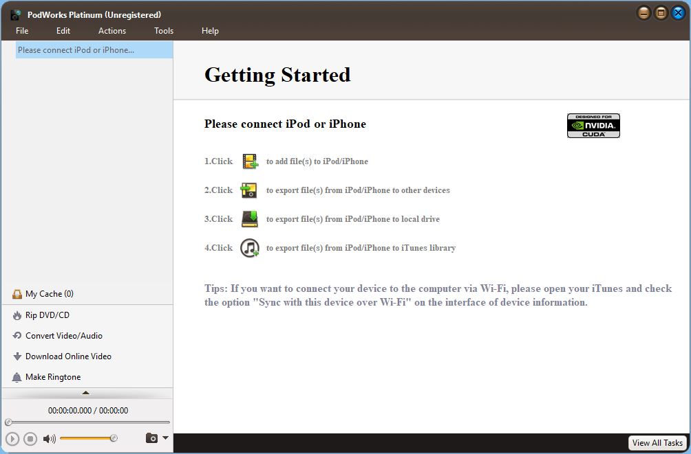Viewport: 691px width, 454px height.
Task: Mute audio with the speaker icon
Action: pyautogui.click(x=49, y=439)
